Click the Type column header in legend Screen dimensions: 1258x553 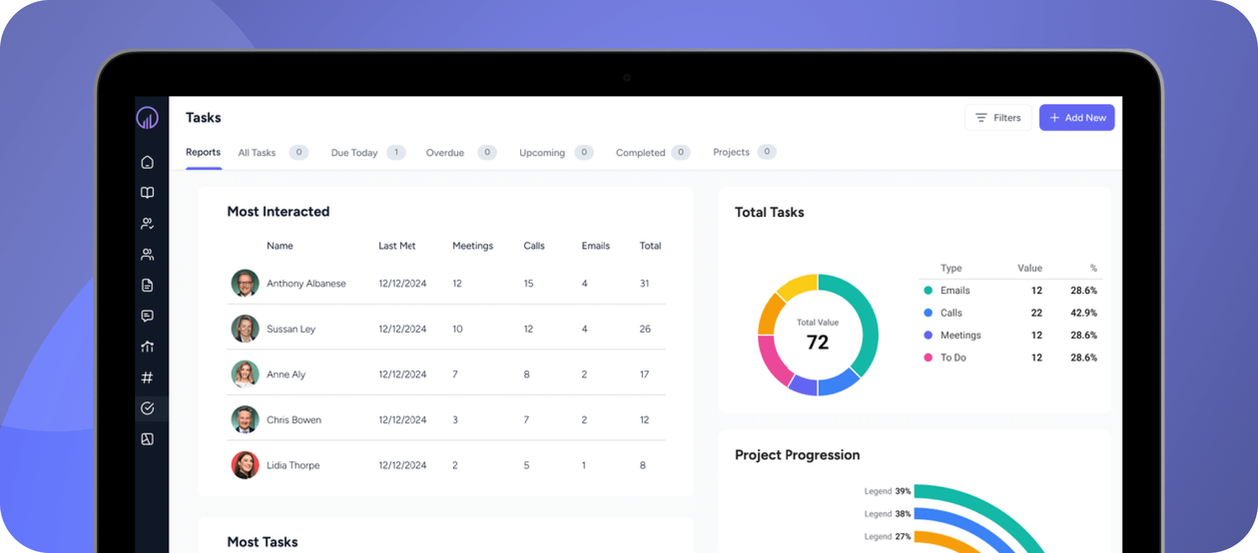pos(951,268)
